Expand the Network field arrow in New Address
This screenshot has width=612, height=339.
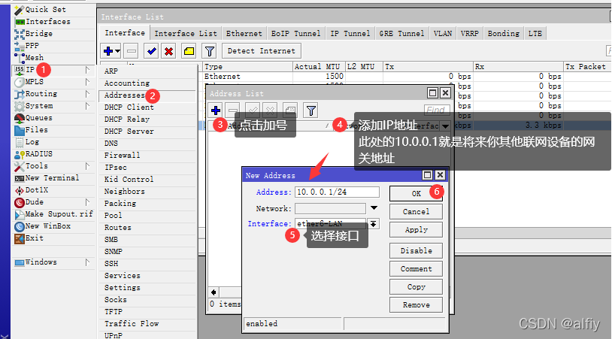click(x=374, y=208)
